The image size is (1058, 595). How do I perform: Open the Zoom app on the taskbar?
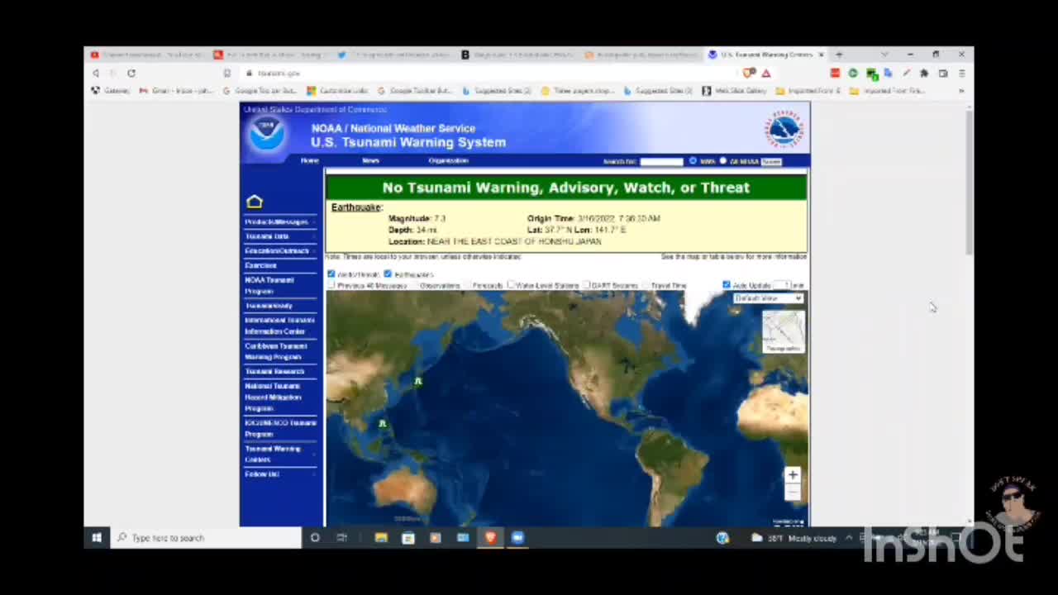pos(517,538)
